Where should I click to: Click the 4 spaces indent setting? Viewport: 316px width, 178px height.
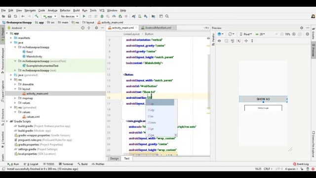(x=291, y=169)
